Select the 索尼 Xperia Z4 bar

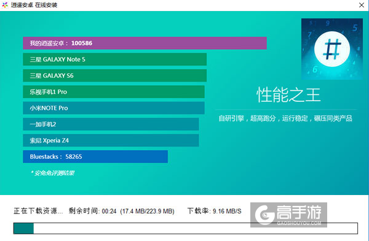[111, 140]
